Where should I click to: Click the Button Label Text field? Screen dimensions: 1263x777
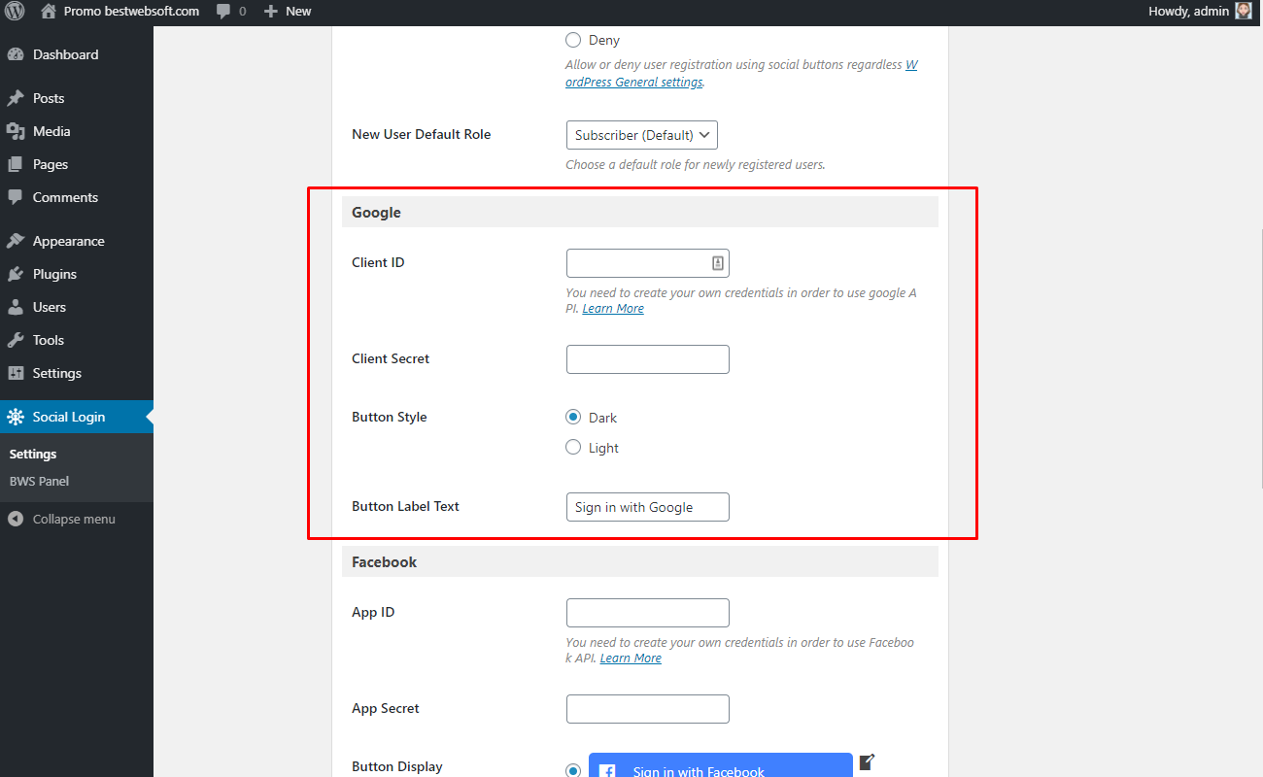[x=648, y=507]
